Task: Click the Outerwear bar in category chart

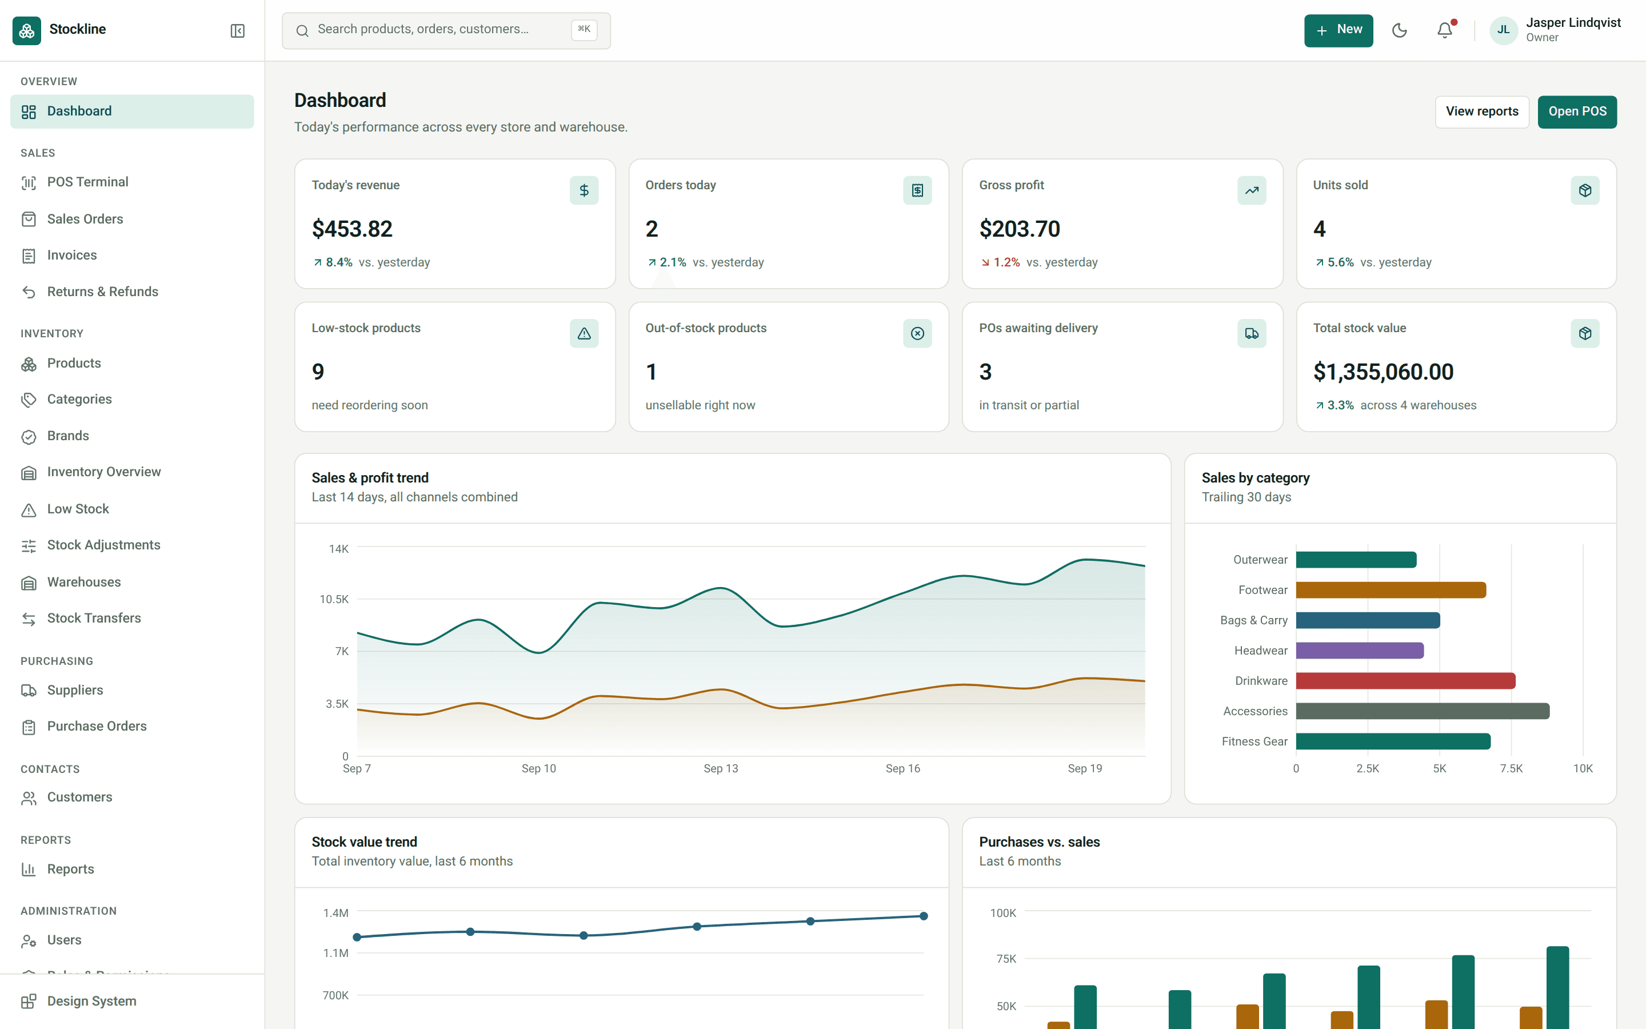Action: click(1356, 560)
